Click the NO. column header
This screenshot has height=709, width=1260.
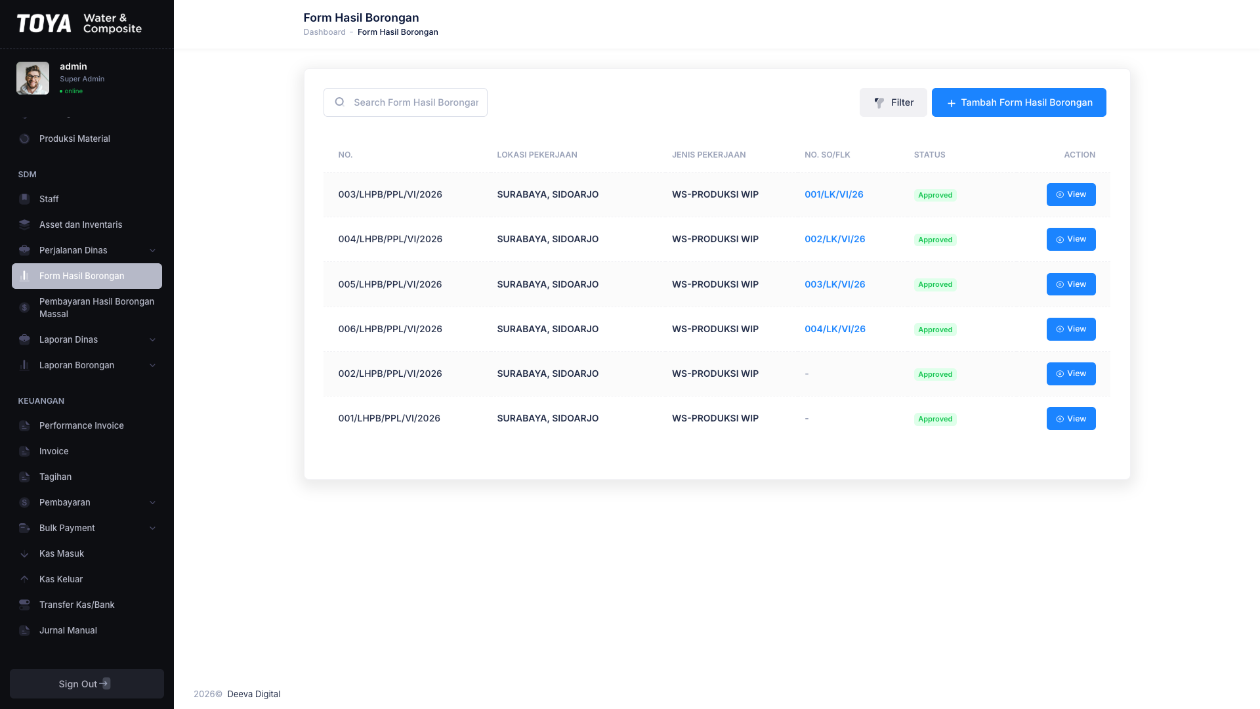(x=345, y=155)
